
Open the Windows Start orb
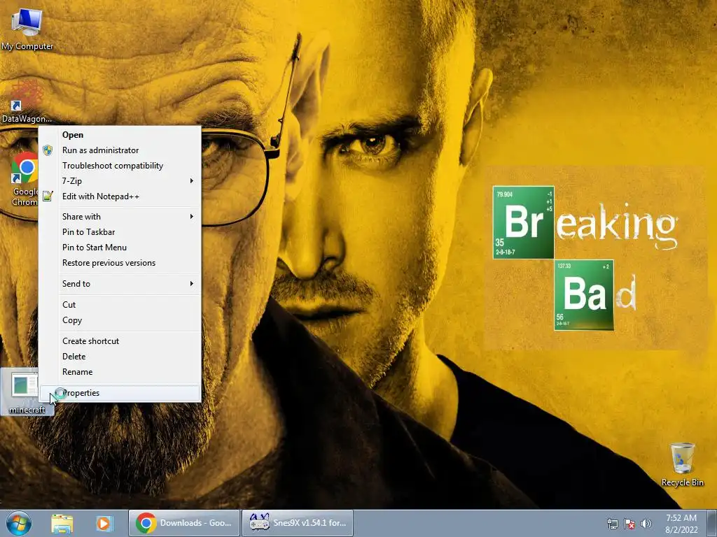click(19, 523)
